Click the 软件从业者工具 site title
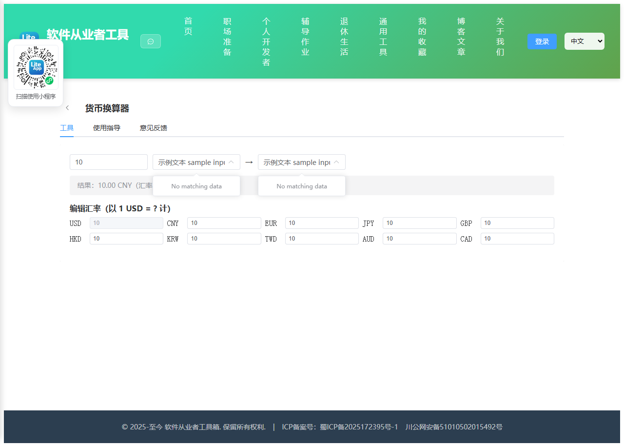The height and width of the screenshot is (447, 624). point(88,35)
